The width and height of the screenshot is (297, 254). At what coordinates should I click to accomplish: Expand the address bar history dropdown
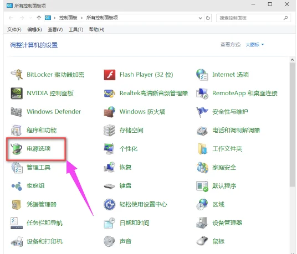tap(201, 18)
